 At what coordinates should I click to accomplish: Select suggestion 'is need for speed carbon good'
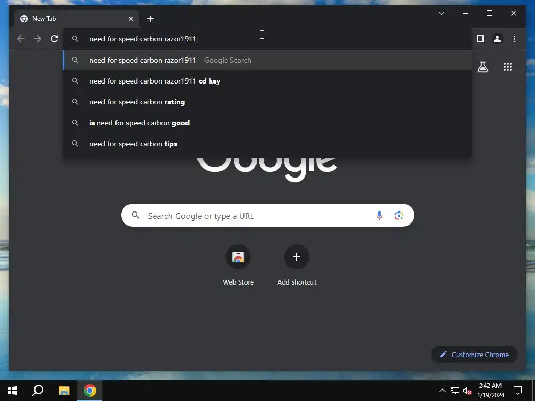point(267,123)
